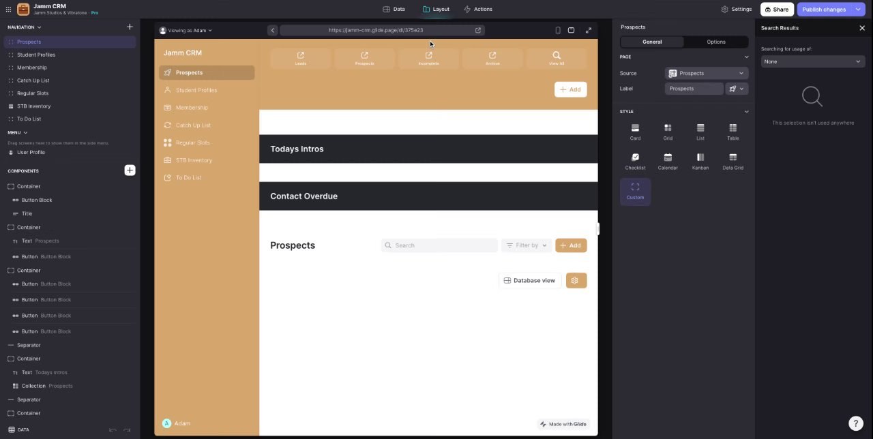Click the Jamm CRM briefcase app icon
The height and width of the screenshot is (439, 873).
23,9
